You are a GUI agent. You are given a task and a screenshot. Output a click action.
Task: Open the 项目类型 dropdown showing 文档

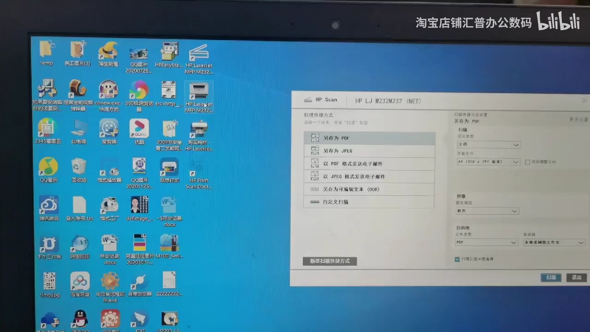click(488, 145)
